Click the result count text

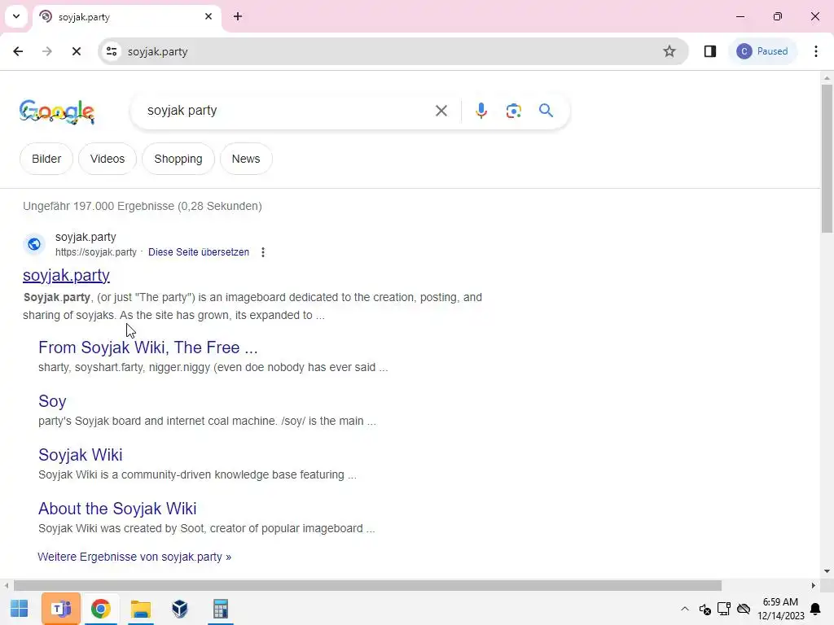tap(143, 206)
